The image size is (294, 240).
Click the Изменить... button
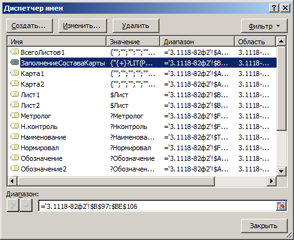pos(83,26)
